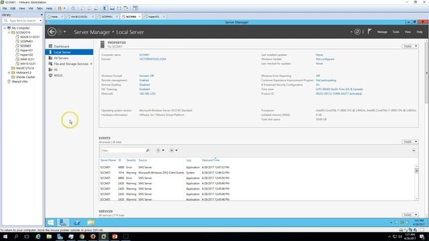Open navigation history dropdown next to back arrow
Image resolution: width=429 pixels, height=241 pixels.
[64, 32]
